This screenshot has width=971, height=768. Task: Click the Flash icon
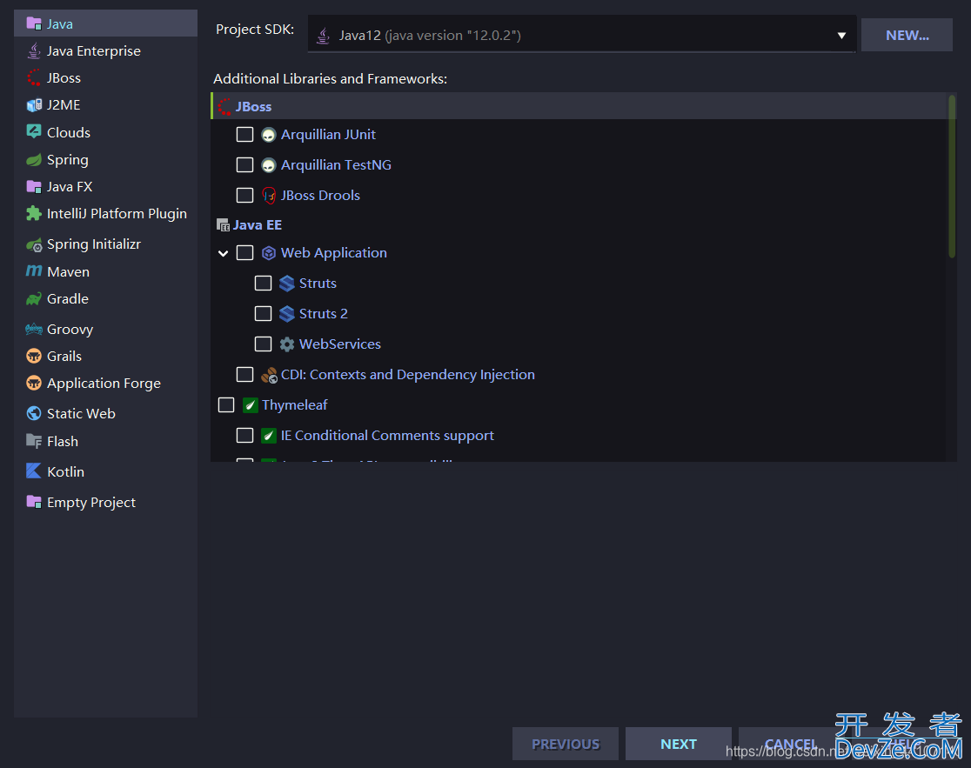click(33, 441)
